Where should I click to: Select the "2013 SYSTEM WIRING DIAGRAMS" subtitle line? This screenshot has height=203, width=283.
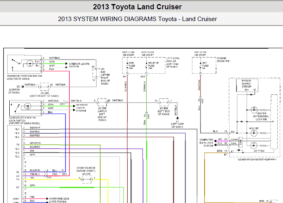coord(137,19)
